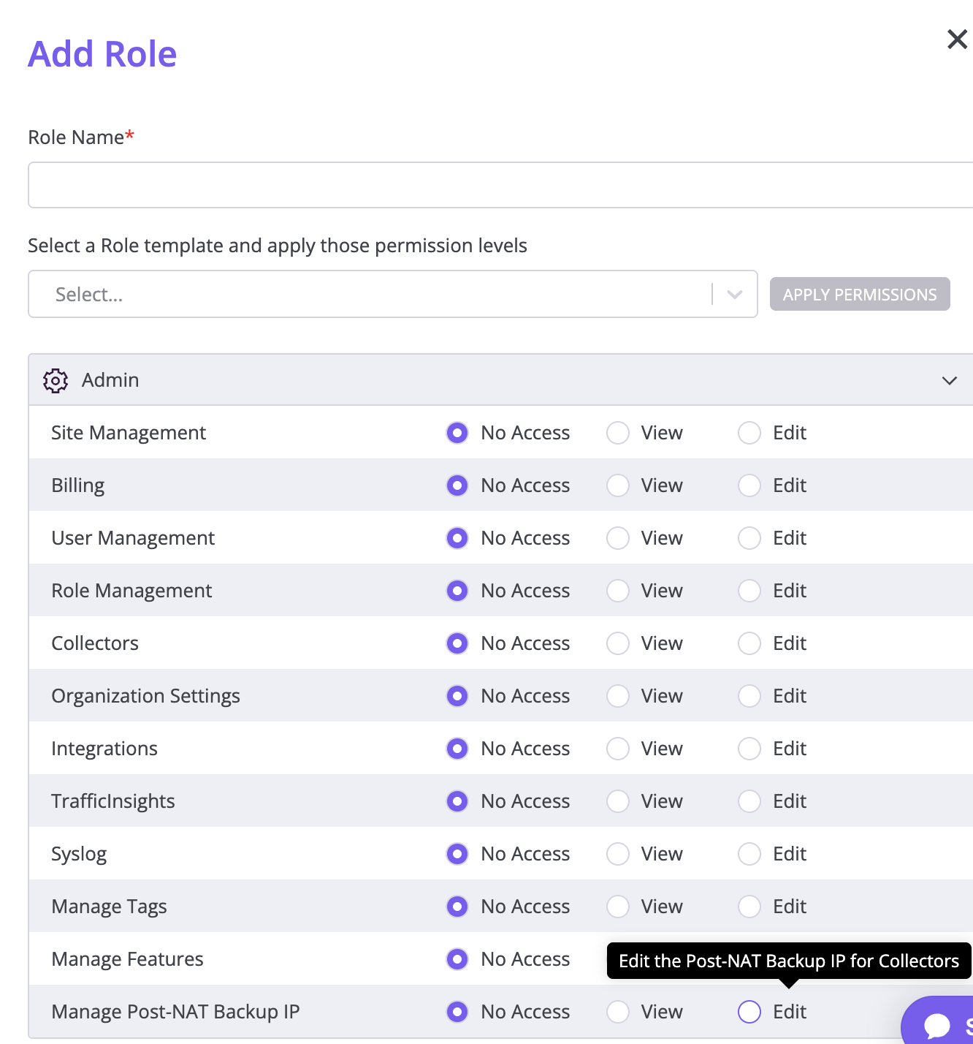The image size is (973, 1044).
Task: Click the Apply Permissions button
Action: click(860, 294)
